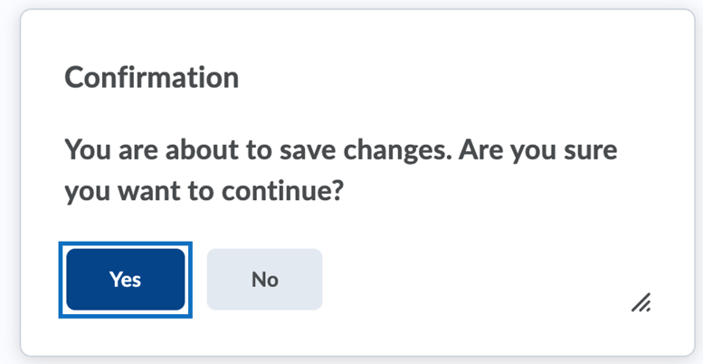
Task: Click the Yes button
Action: click(x=125, y=279)
